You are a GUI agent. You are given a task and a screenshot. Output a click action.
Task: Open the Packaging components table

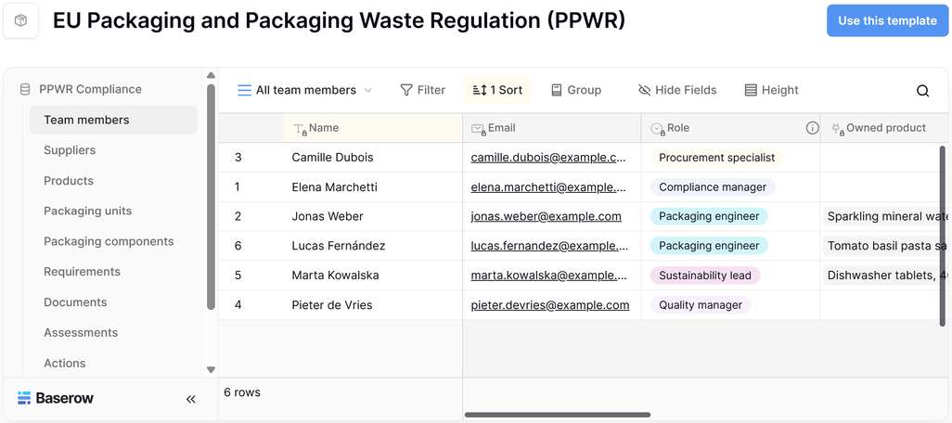point(109,241)
